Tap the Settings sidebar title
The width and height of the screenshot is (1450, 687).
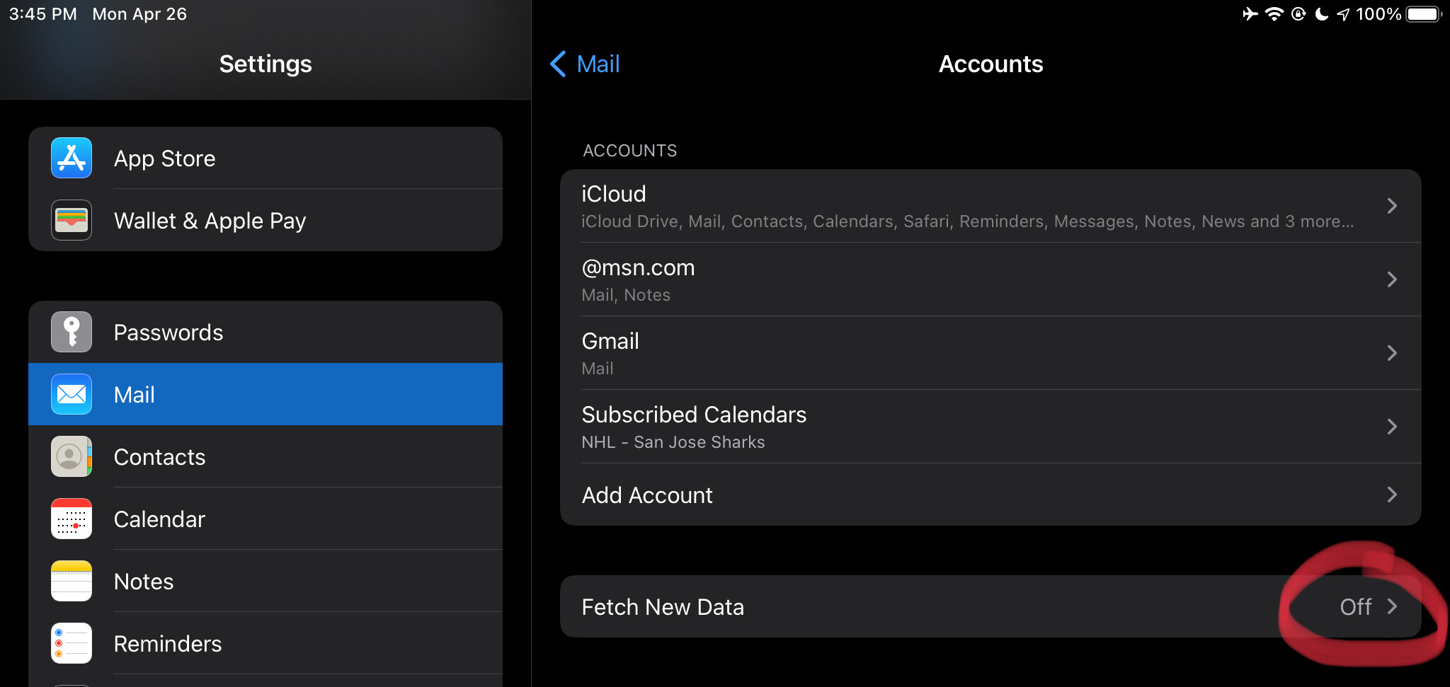(266, 64)
